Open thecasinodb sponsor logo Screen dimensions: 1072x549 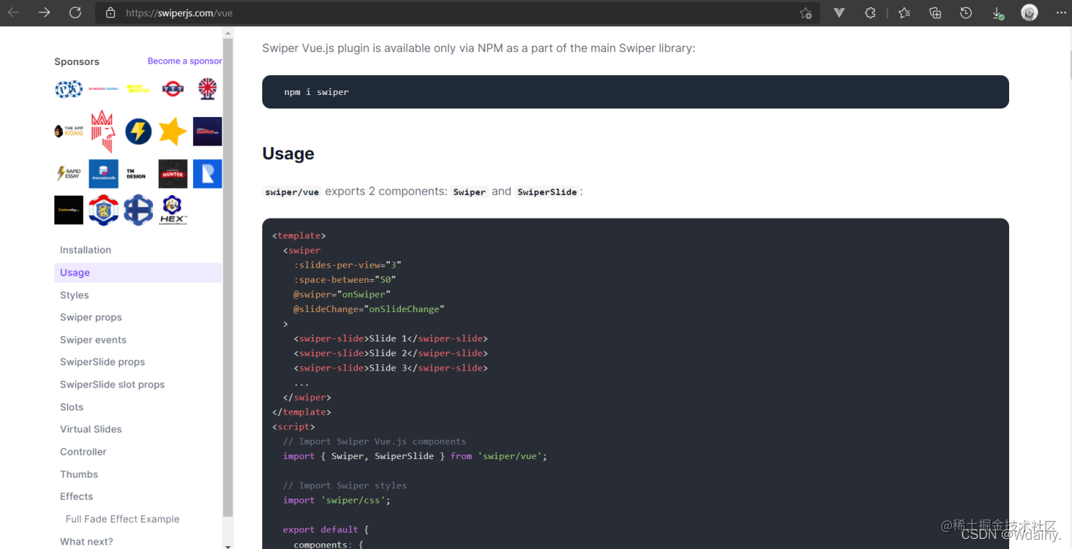pyautogui.click(x=103, y=173)
